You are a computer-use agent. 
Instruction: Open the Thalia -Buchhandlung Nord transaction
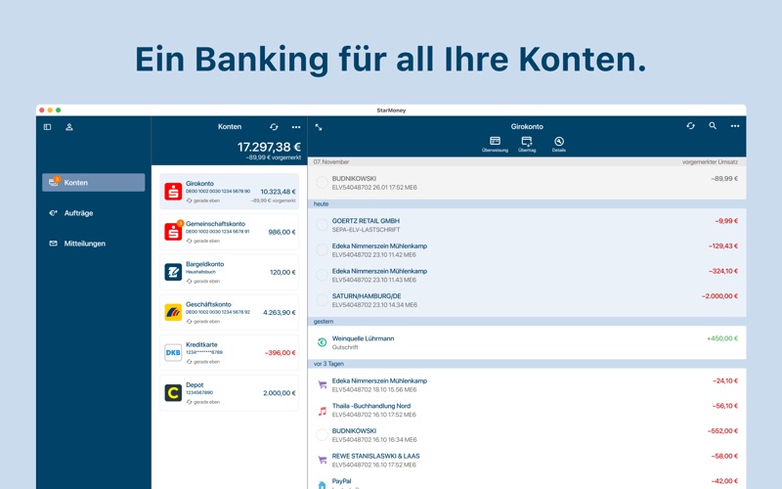(x=527, y=410)
